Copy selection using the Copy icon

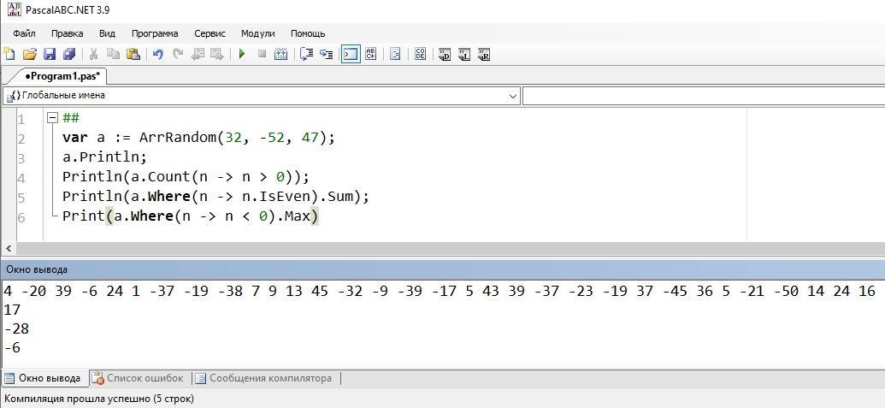pyautogui.click(x=114, y=54)
